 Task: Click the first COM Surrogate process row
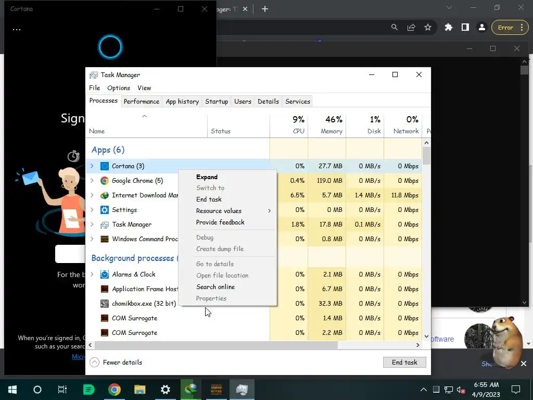click(254, 318)
